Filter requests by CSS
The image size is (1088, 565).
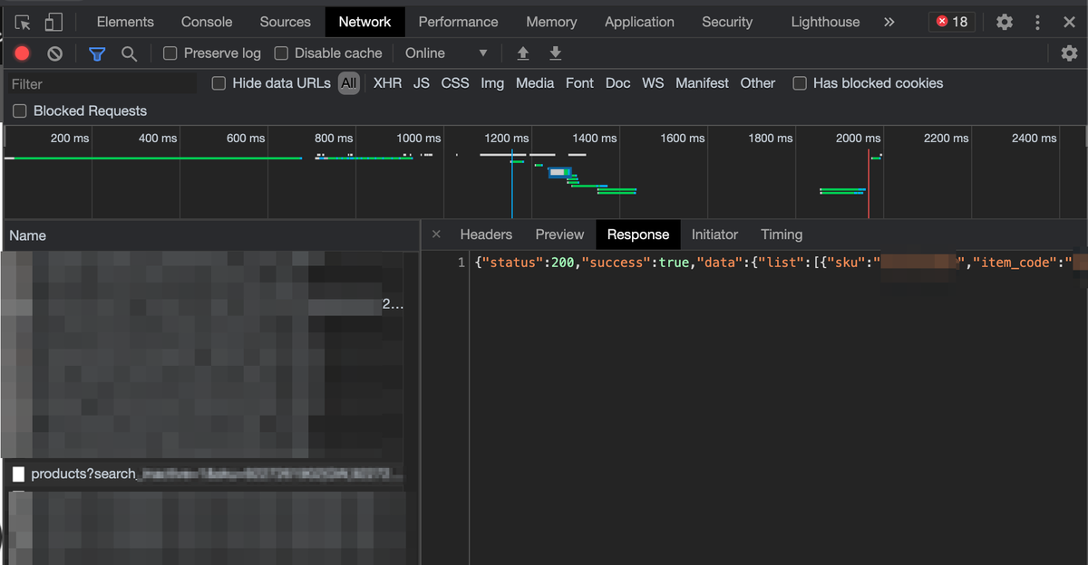(x=455, y=83)
